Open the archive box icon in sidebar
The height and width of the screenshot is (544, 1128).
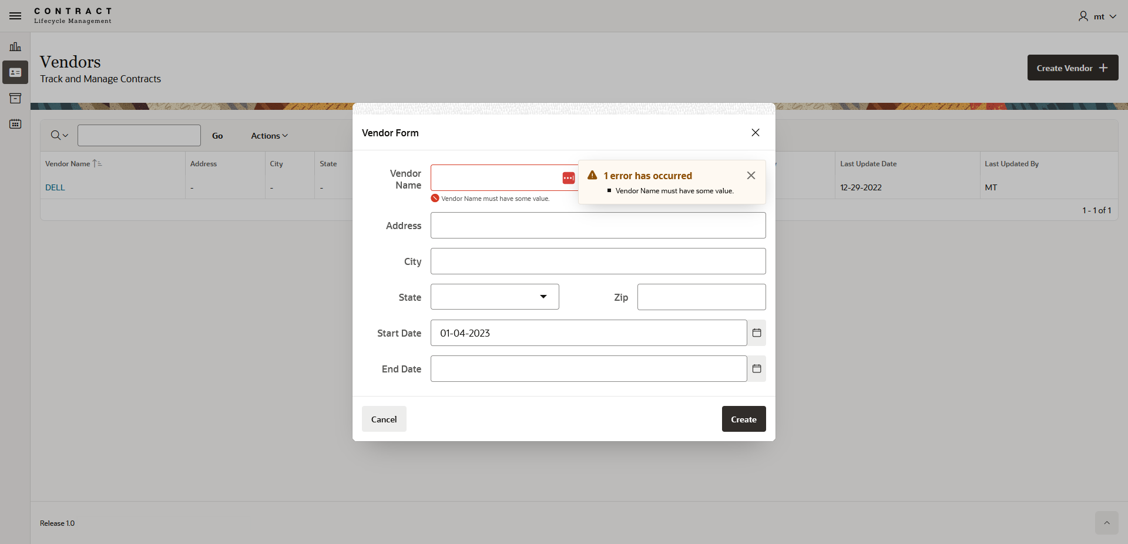15,98
